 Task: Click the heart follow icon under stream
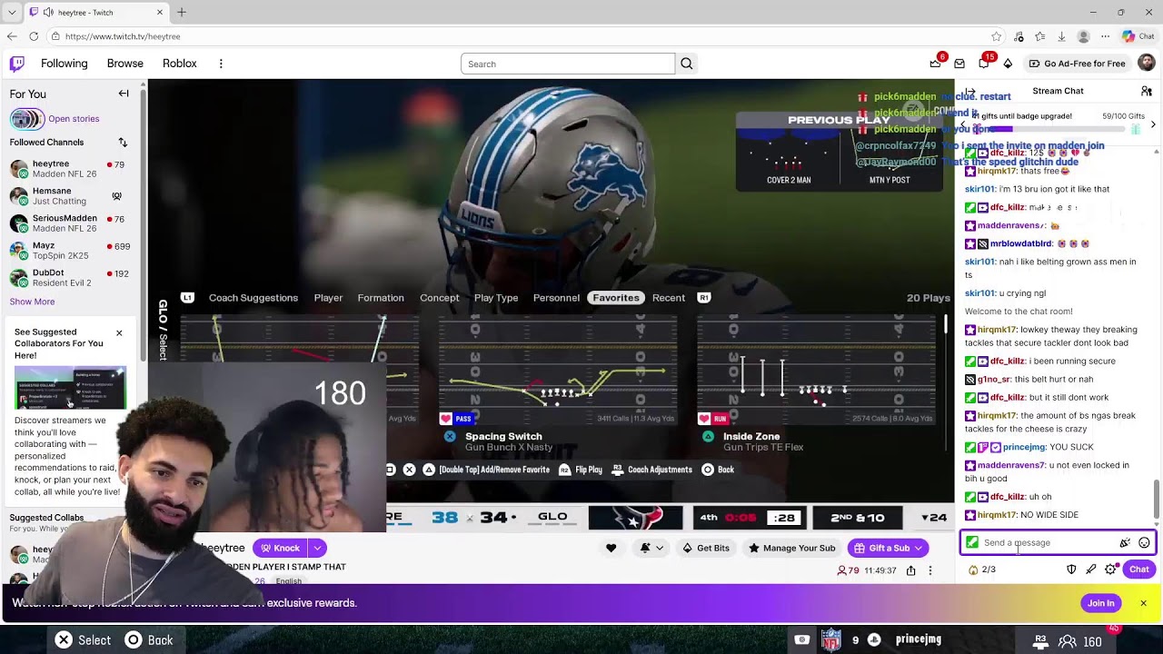(611, 548)
